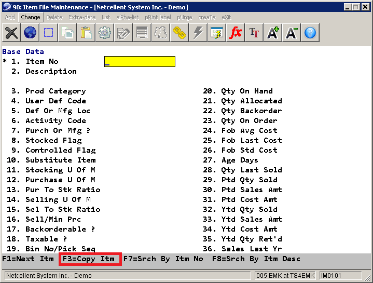
Task: Click the clipboard paste icon
Action: 86,33
